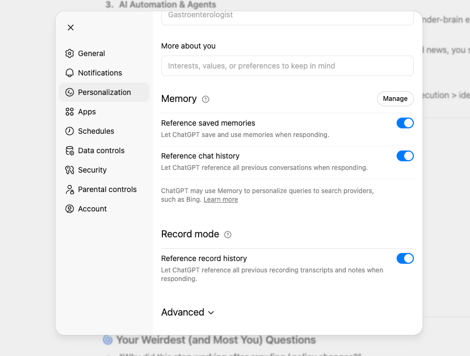This screenshot has height=356, width=470.
Task: Focus the More about you input field
Action: pos(288,66)
